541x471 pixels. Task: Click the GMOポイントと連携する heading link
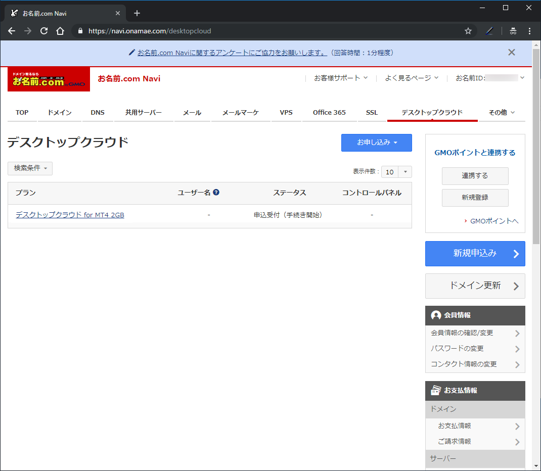tap(475, 153)
